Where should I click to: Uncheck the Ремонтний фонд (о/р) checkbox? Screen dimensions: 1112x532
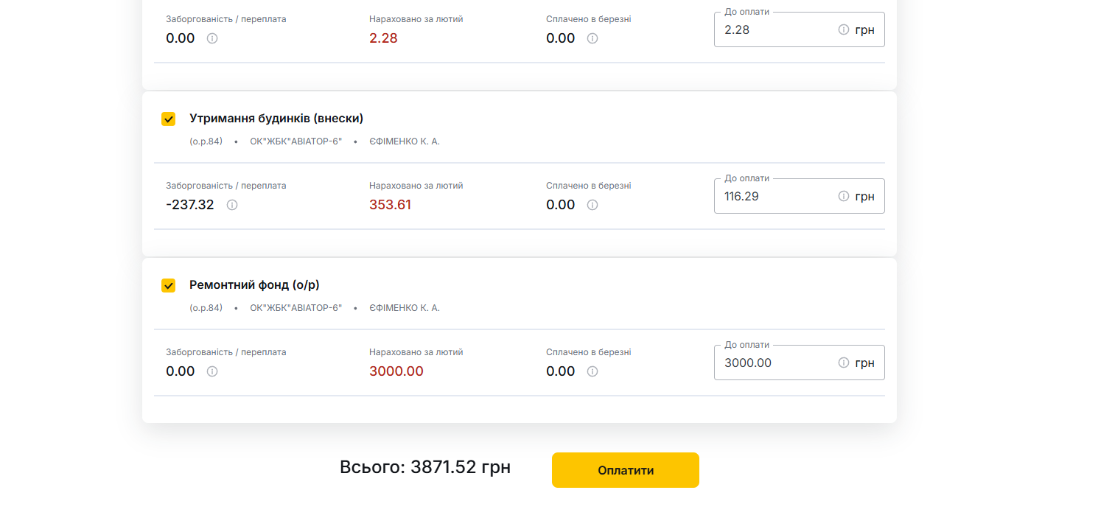169,286
